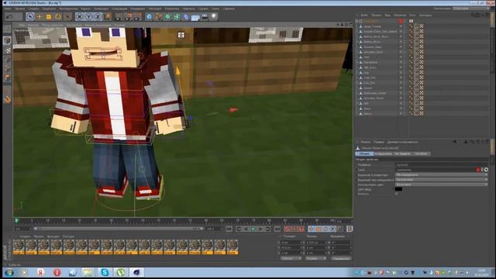Collapse the root null object tree
Viewport: 496px width, 279px height.
[357, 21]
